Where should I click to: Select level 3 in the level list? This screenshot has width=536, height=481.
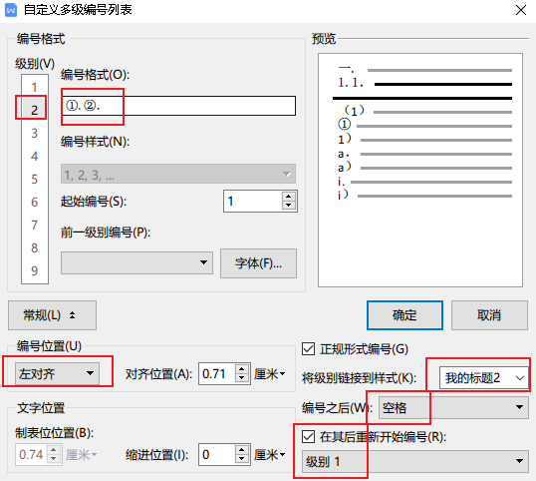35,133
